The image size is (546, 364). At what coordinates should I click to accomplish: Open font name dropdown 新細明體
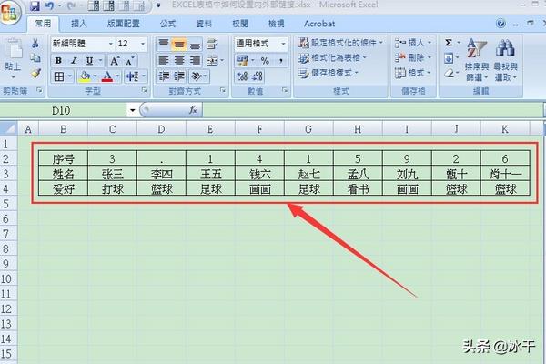tap(111, 44)
